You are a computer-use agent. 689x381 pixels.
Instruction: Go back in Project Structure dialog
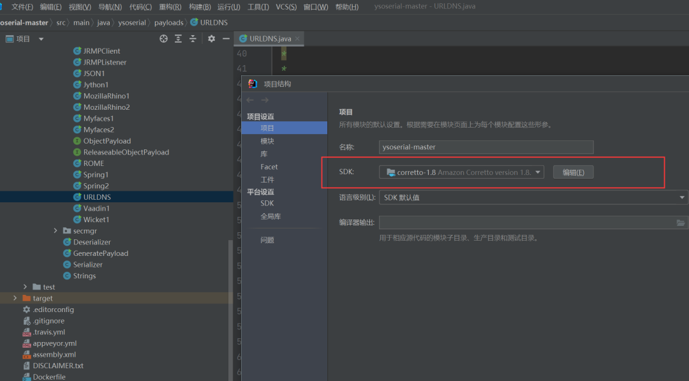[250, 100]
